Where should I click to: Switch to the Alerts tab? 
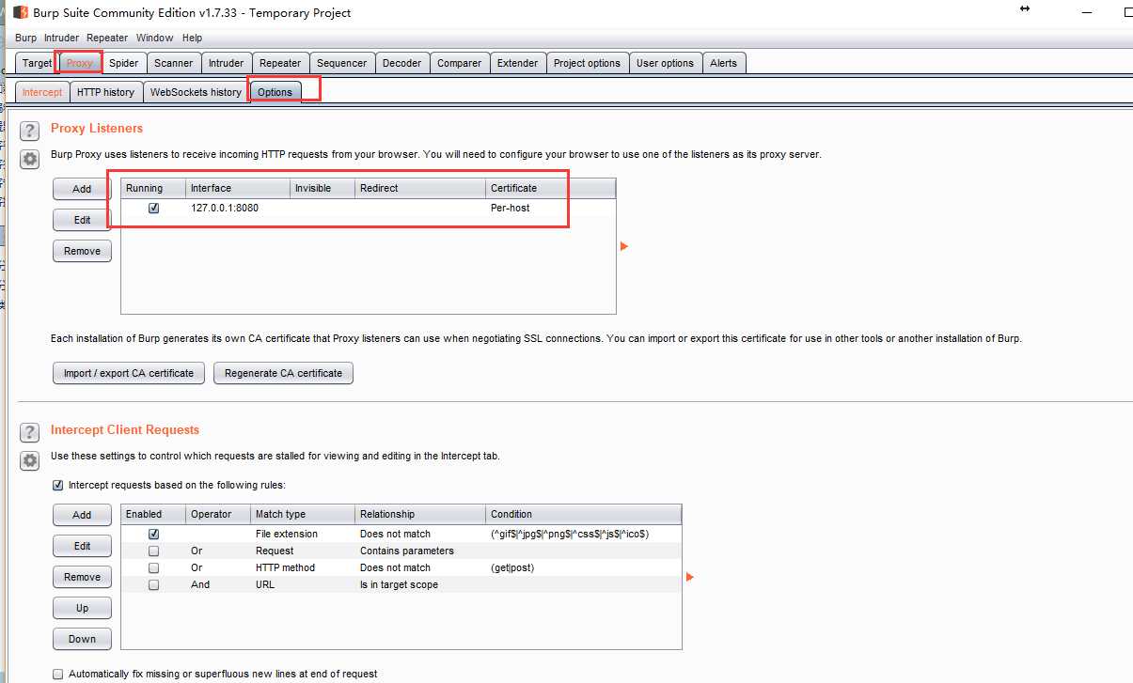point(724,63)
